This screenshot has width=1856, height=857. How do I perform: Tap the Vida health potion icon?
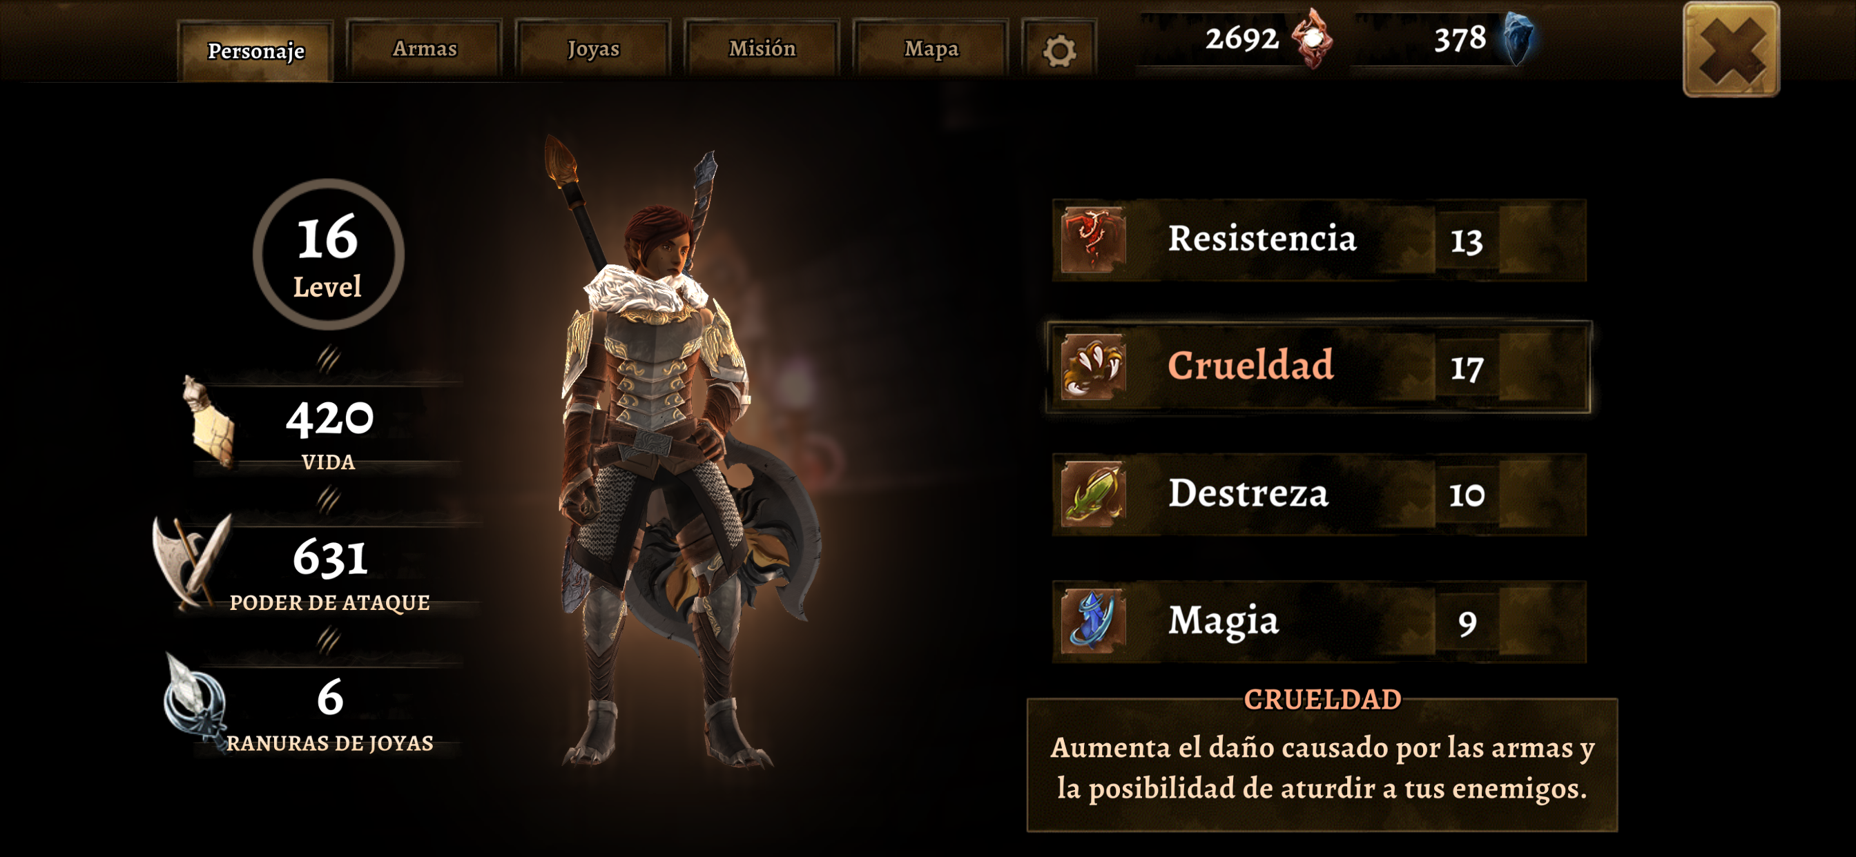211,424
